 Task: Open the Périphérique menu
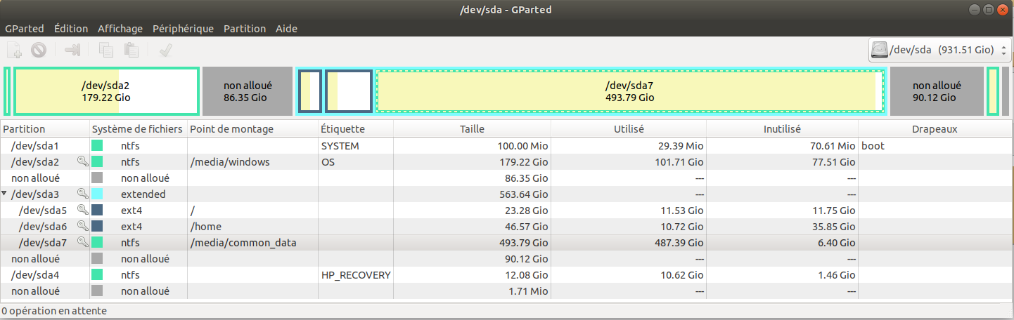click(x=183, y=29)
